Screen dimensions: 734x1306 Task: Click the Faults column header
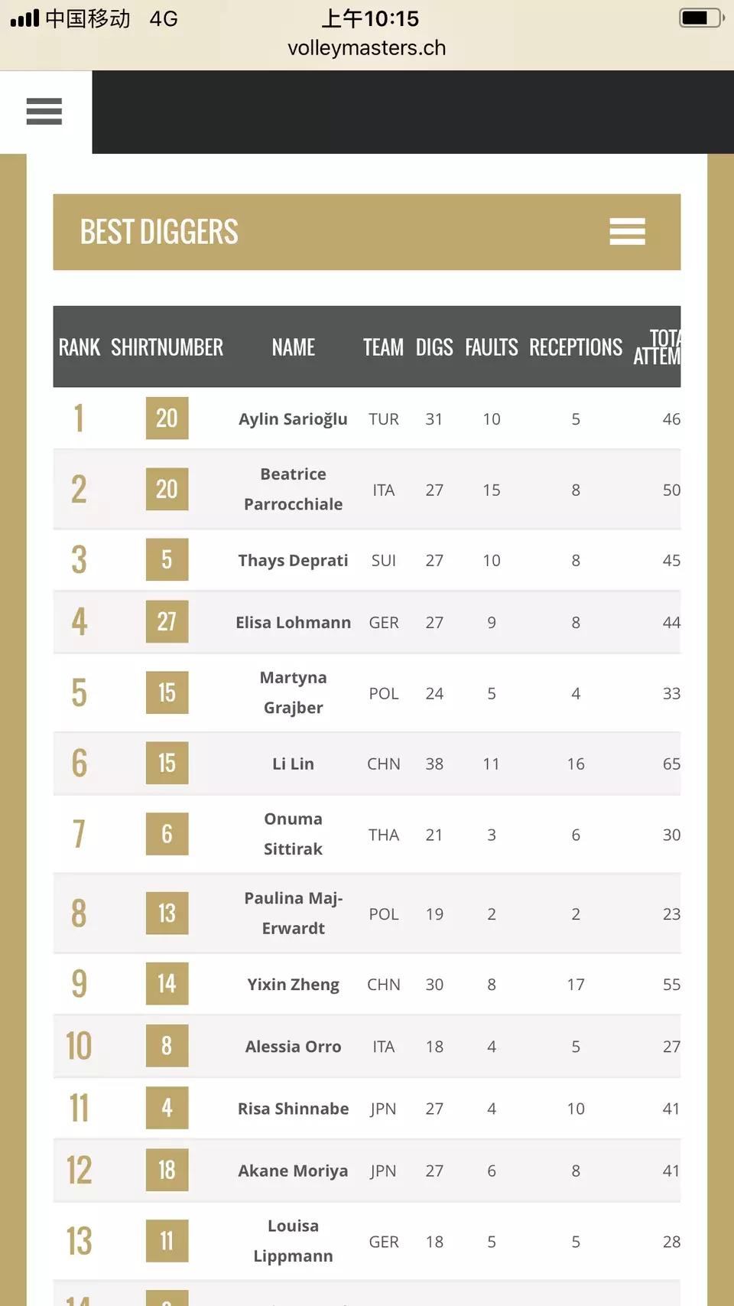[x=492, y=347]
